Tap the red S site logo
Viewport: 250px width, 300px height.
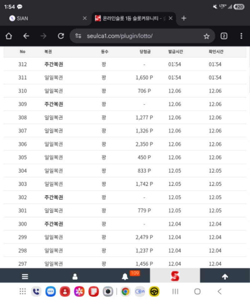pyautogui.click(x=175, y=276)
